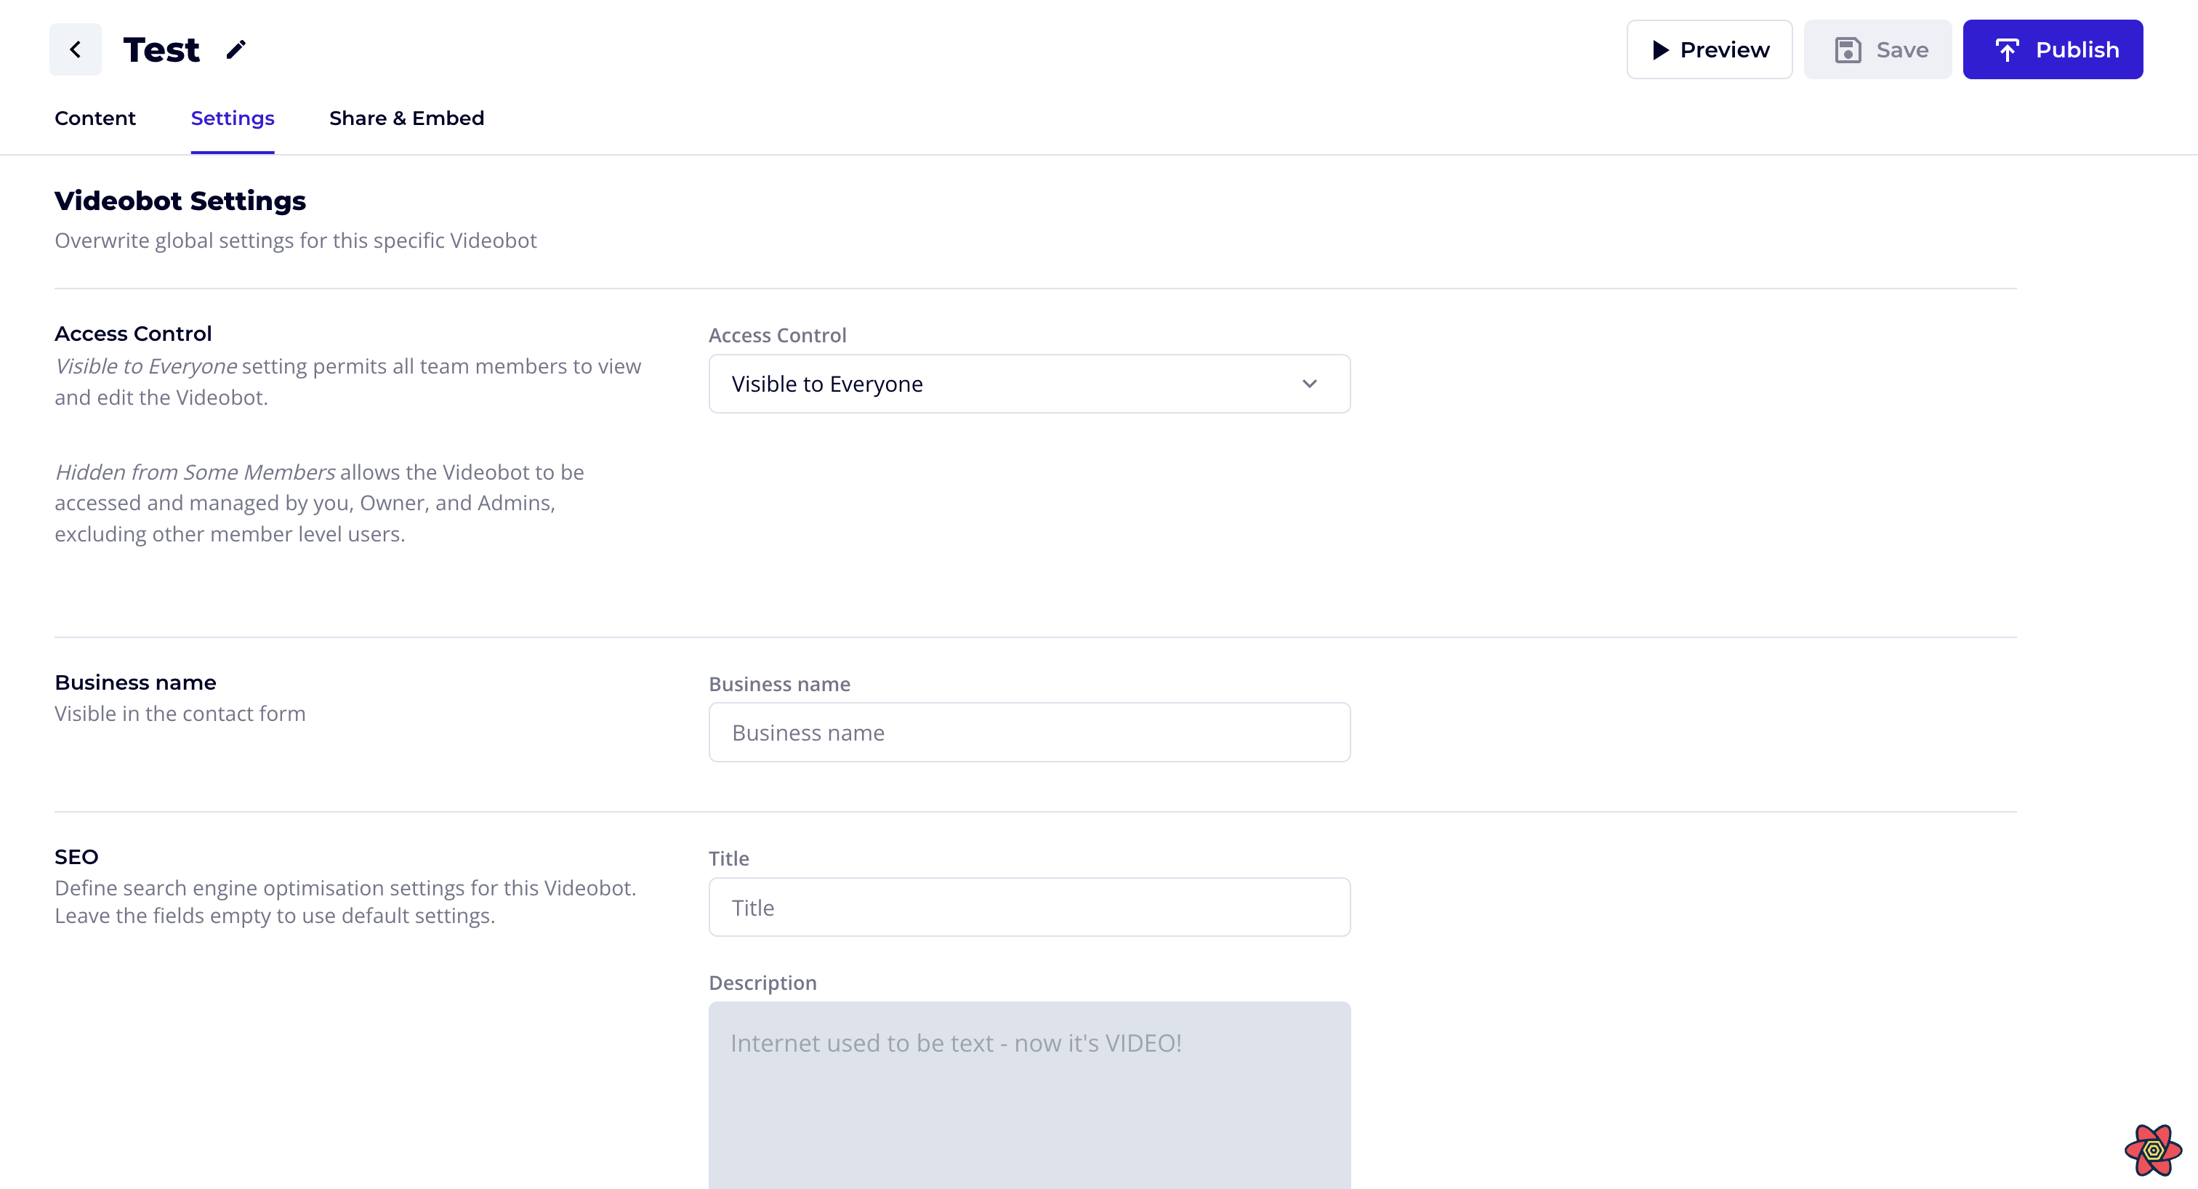Click the Videobot Settings heading
Viewport: 2198px width, 1189px height.
(180, 201)
